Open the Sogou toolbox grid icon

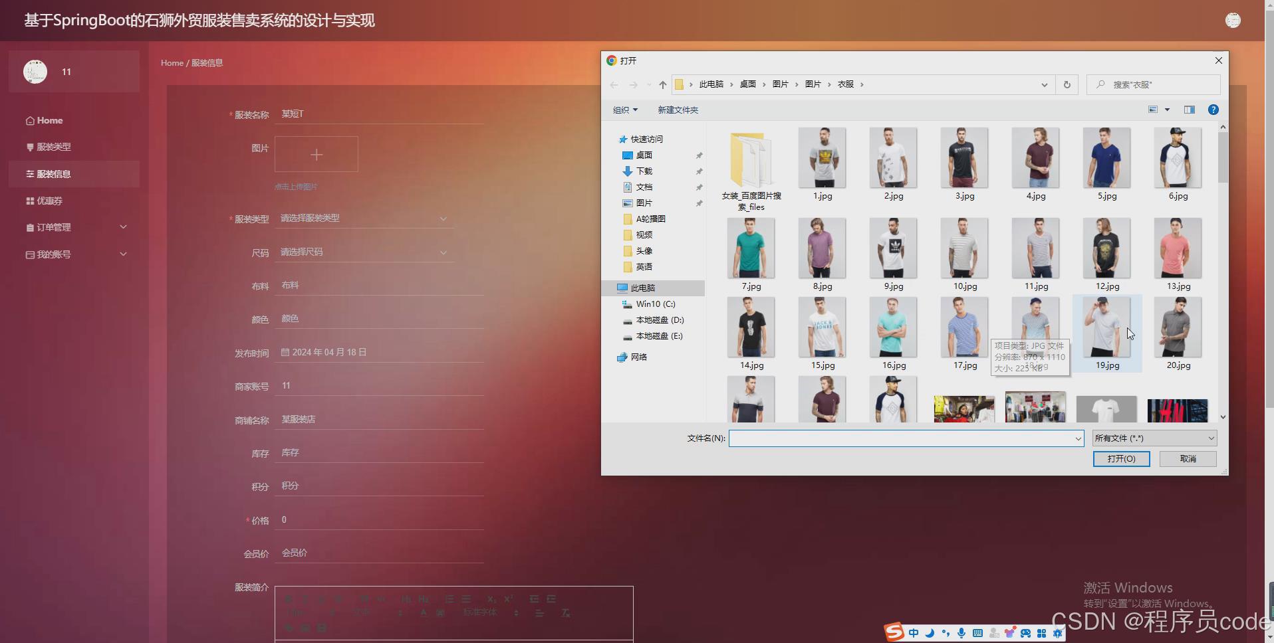pyautogui.click(x=1041, y=633)
